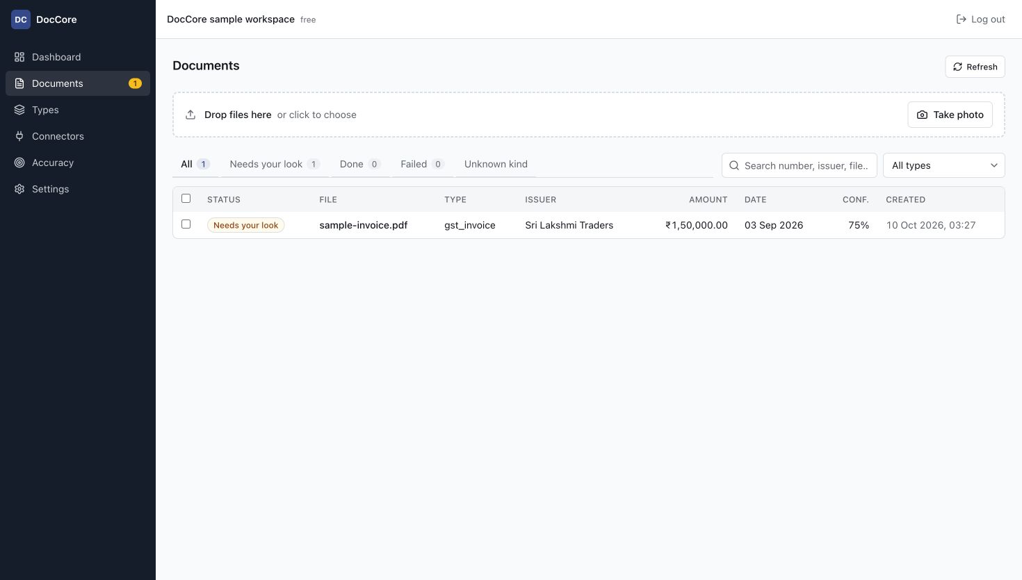The height and width of the screenshot is (580, 1022).
Task: Focus the Search number, issuer, file field
Action: [800, 165]
